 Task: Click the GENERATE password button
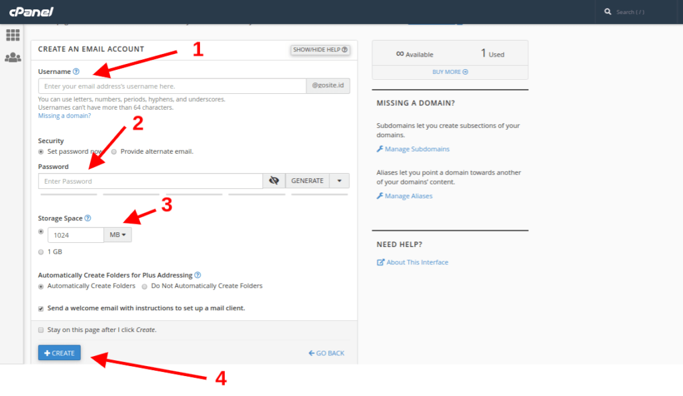[x=307, y=181]
